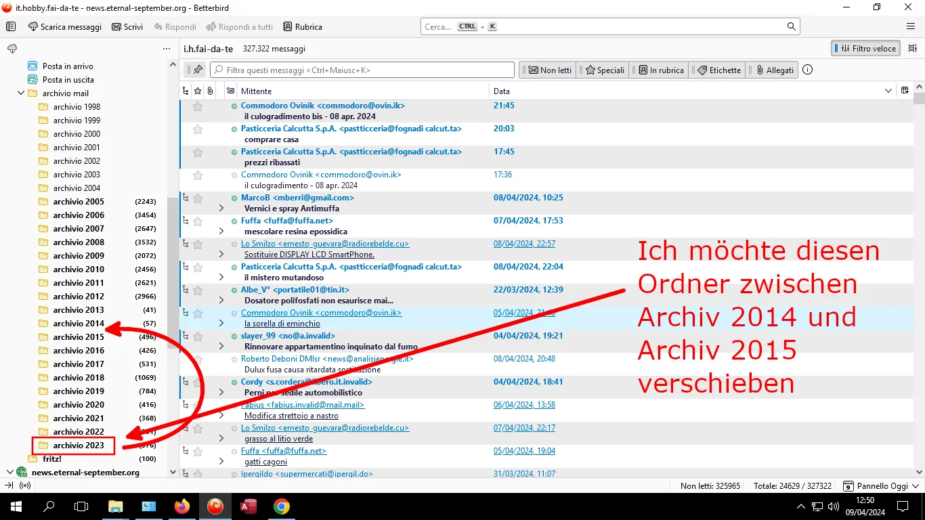Open the gatti cagoni message

tap(265, 462)
